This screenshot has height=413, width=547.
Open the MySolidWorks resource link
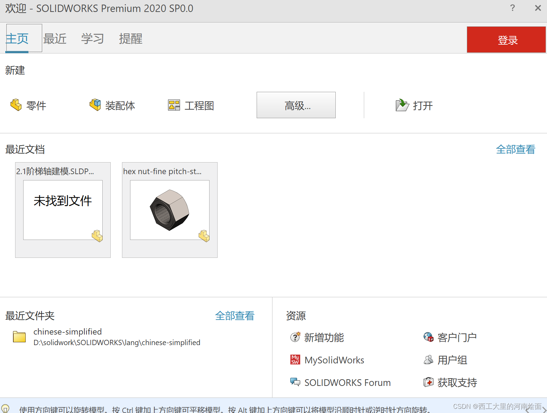tap(334, 360)
